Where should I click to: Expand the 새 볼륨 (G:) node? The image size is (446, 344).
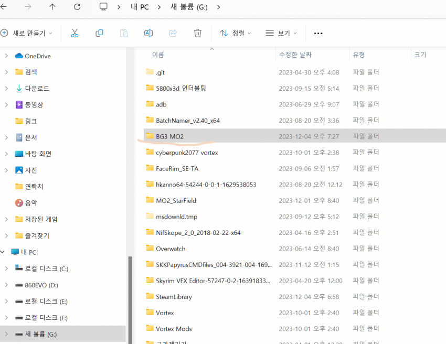point(6,334)
